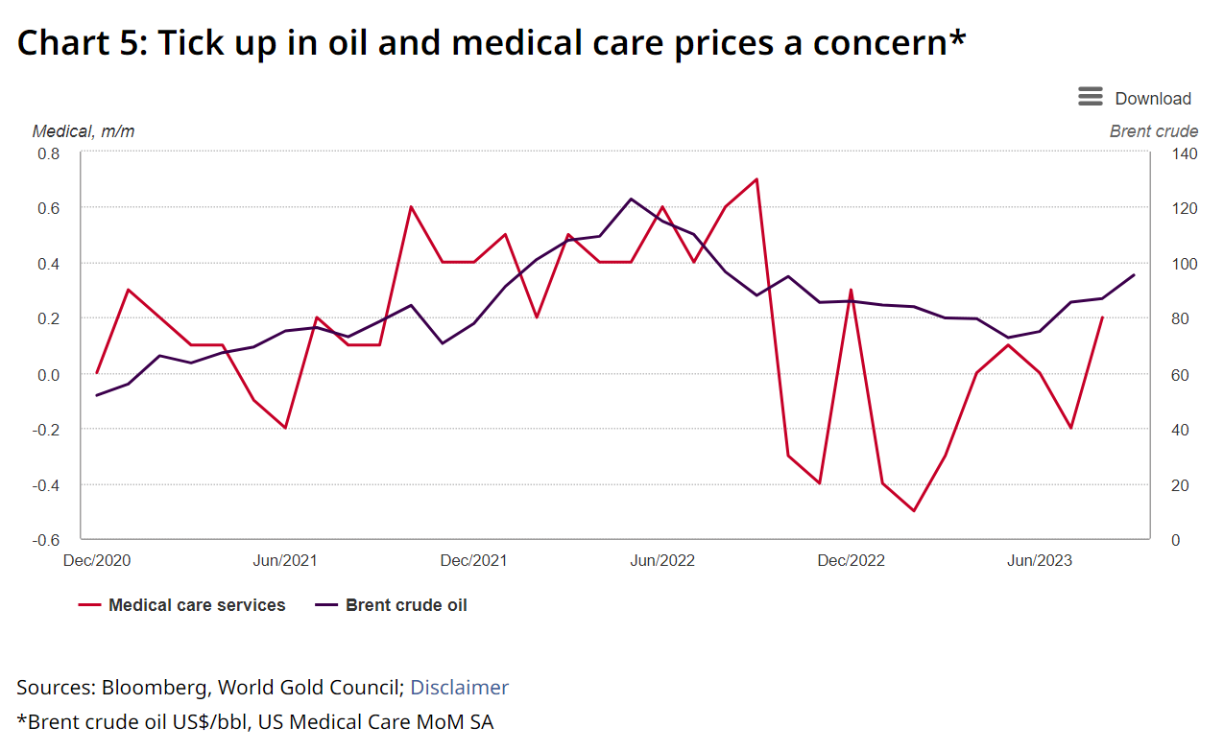Click the Chart 5 title heading
Viewport: 1224px width, 751px height.
coord(491,43)
